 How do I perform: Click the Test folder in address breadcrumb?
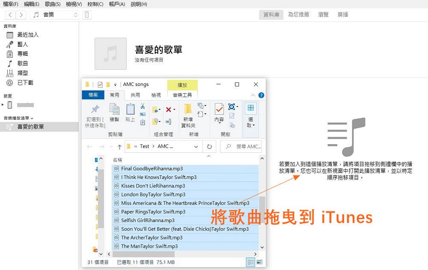(x=144, y=146)
